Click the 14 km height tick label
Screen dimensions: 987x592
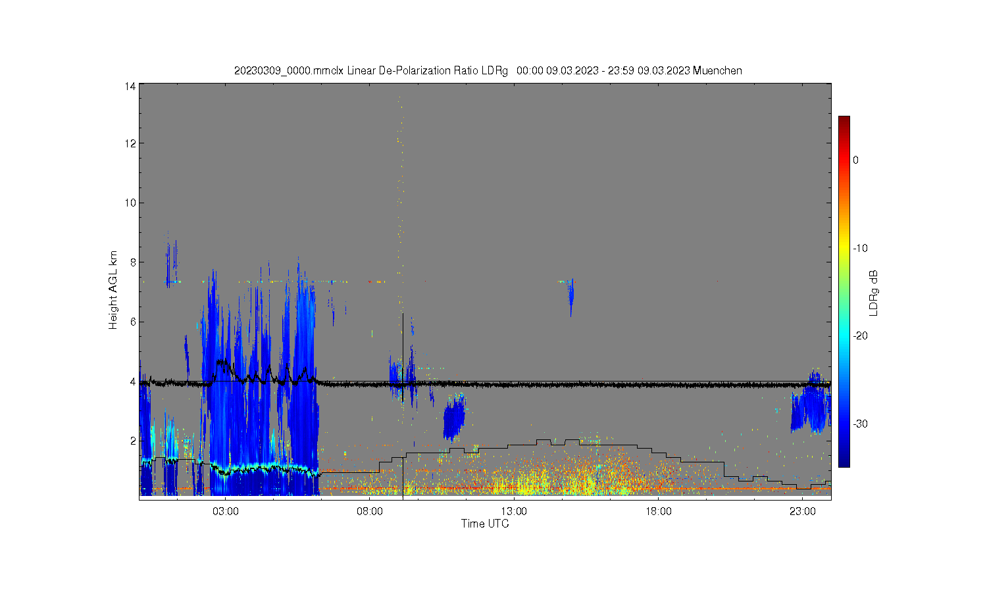130,86
